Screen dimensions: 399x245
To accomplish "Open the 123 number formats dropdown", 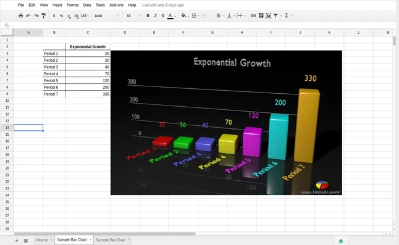I will click(85, 16).
